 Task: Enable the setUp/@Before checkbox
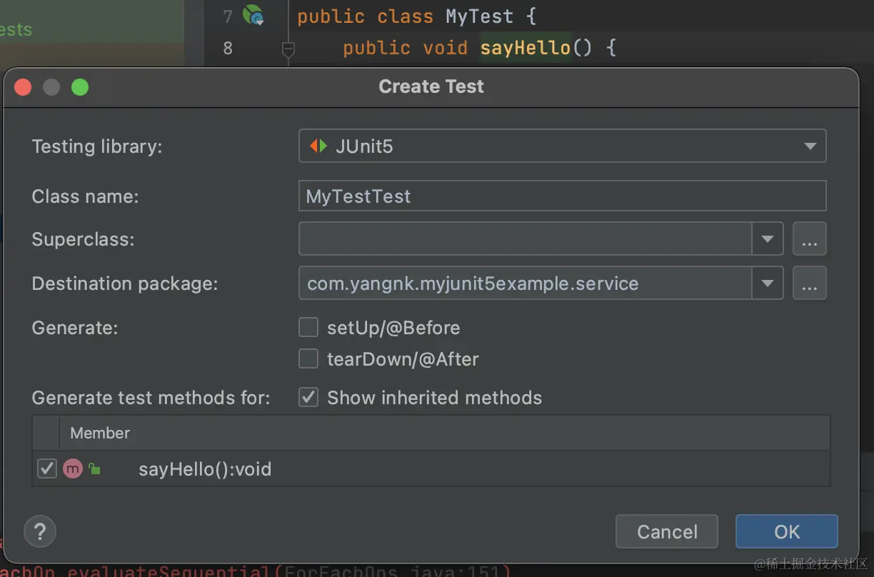pyautogui.click(x=308, y=328)
